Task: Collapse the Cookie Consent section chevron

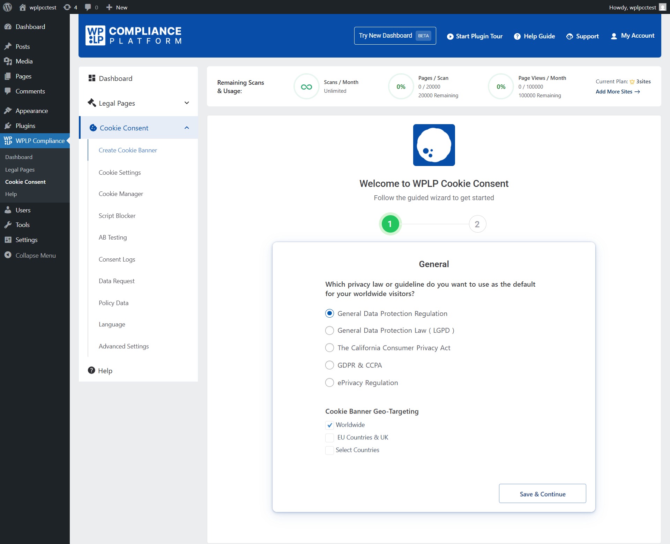Action: pyautogui.click(x=187, y=128)
